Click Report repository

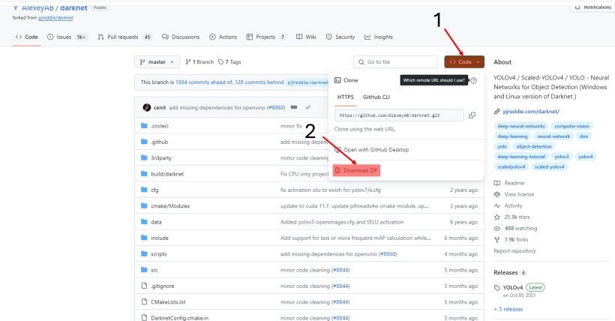tap(514, 251)
